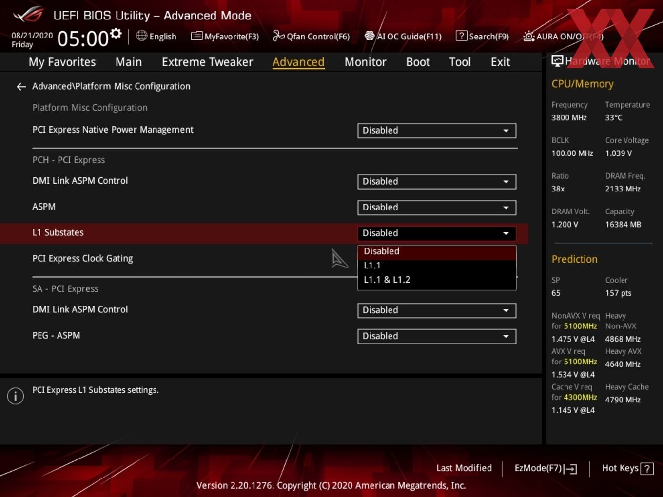
Task: Select PCI Express Clock Gating row
Action: coord(82,259)
